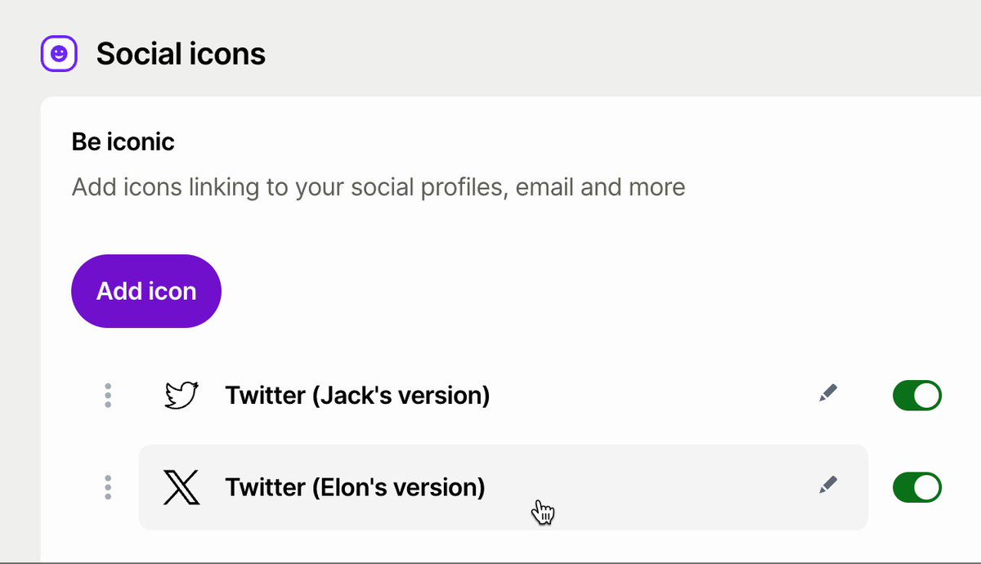Click the Social icons section heading
Image resolution: width=981 pixels, height=564 pixels.
(181, 54)
